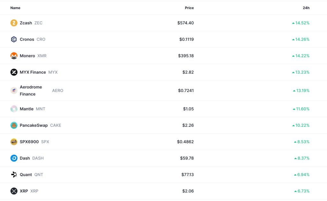327x201 pixels.
Task: Click the Dash blue logo icon
Action: point(14,158)
